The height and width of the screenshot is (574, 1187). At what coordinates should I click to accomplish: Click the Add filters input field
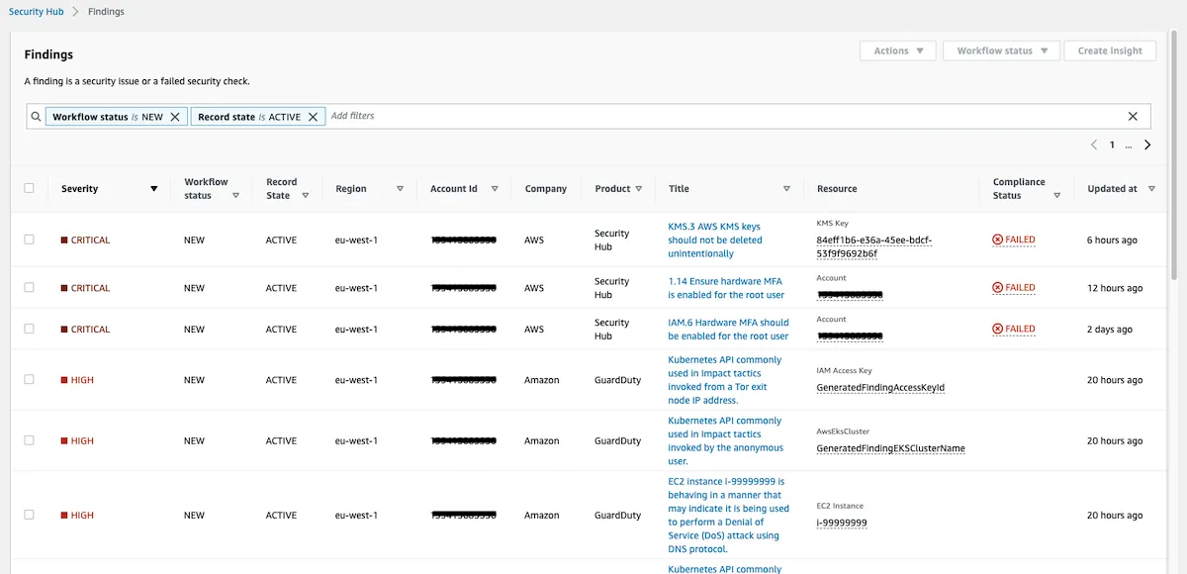coord(722,117)
